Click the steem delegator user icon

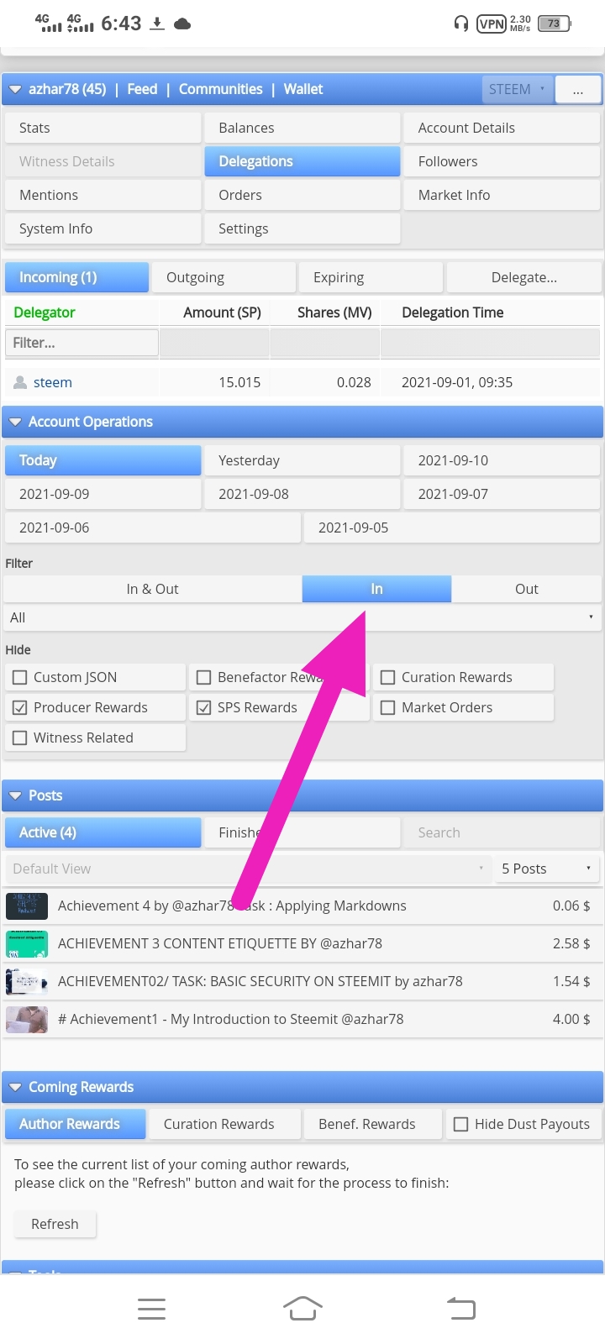(20, 382)
